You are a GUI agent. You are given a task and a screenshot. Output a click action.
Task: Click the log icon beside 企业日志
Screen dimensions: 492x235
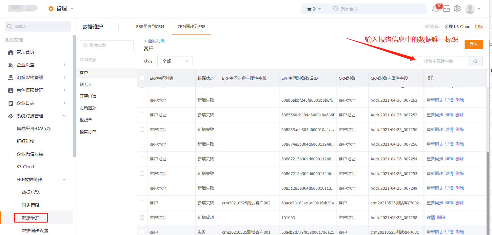[11, 103]
